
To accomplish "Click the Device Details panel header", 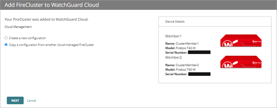I will (215, 22).
